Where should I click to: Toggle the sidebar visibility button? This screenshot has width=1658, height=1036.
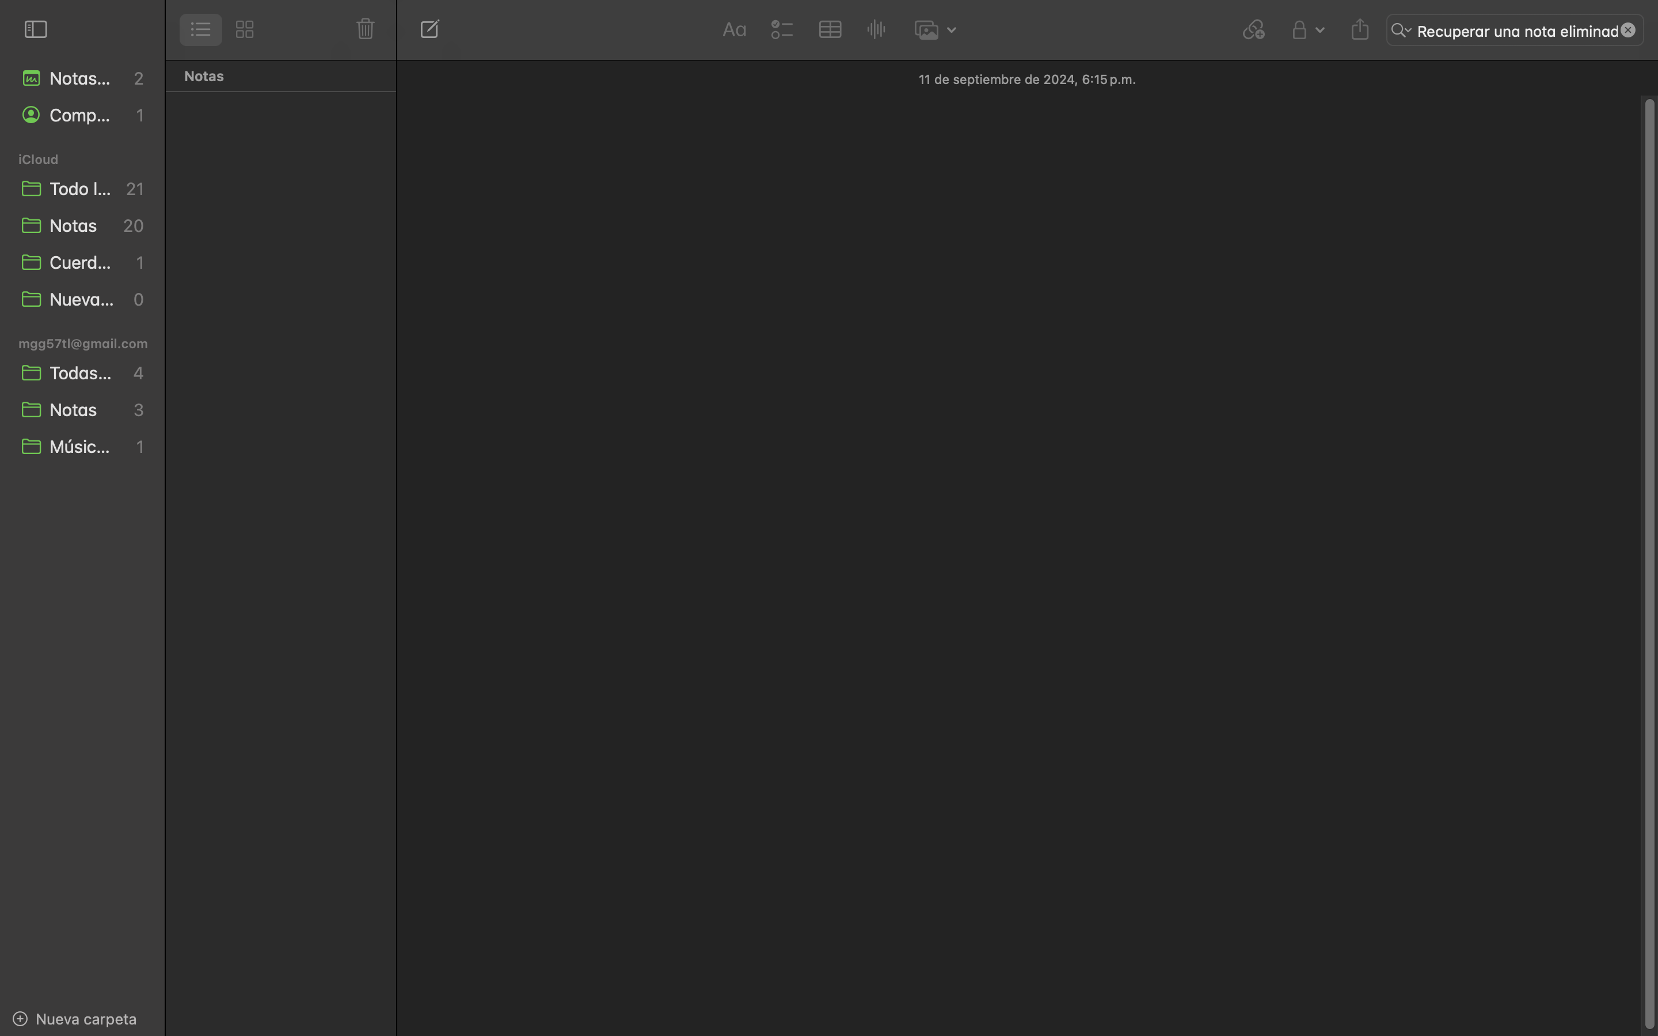36,29
